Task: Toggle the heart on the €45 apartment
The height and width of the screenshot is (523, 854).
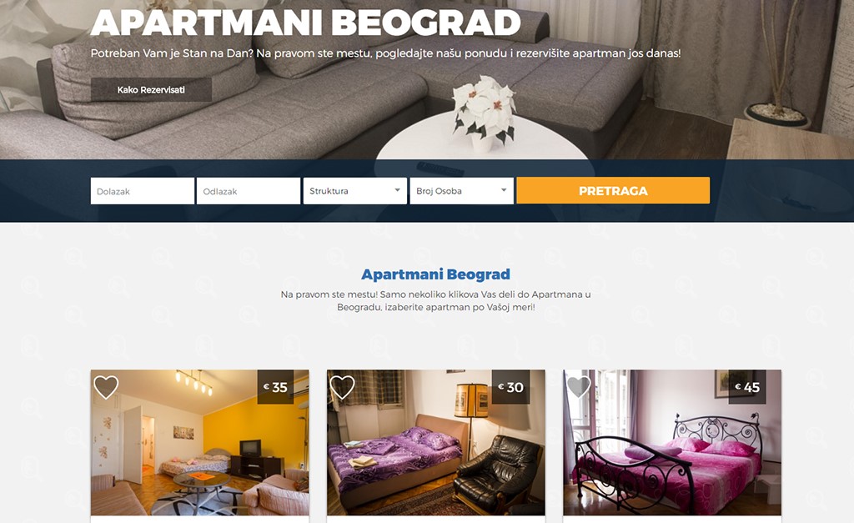Action: pyautogui.click(x=579, y=387)
